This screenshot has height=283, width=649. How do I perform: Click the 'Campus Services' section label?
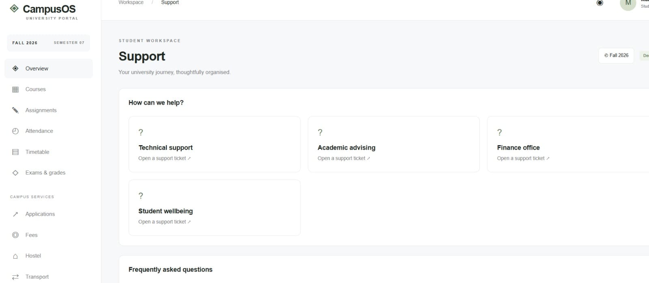[32, 197]
